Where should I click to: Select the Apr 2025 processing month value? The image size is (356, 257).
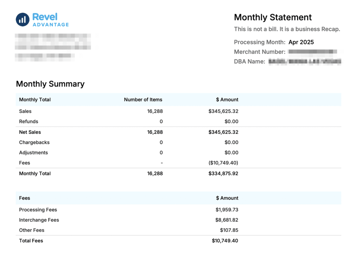pos(301,42)
